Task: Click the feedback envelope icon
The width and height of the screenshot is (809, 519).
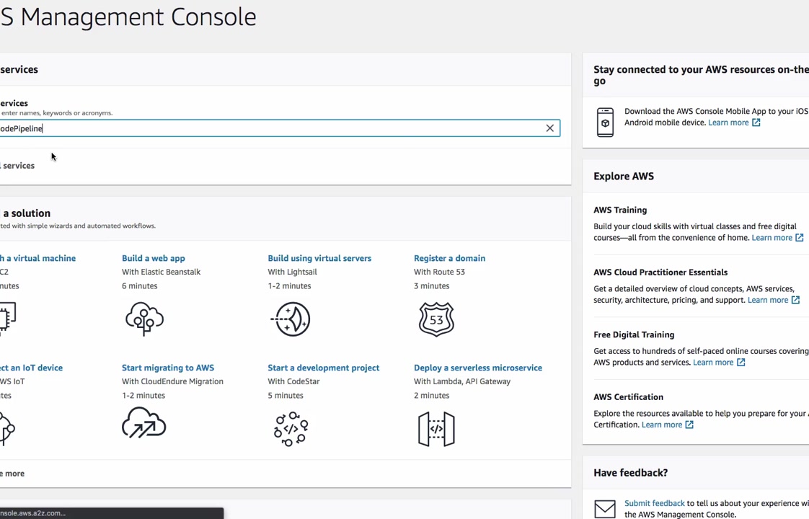Action: pos(605,509)
